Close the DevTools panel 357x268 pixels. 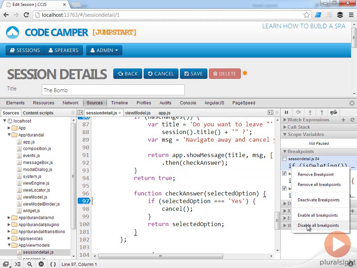(x=352, y=103)
